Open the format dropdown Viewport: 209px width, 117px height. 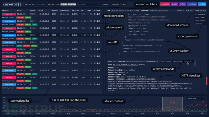pyautogui.click(x=180, y=11)
